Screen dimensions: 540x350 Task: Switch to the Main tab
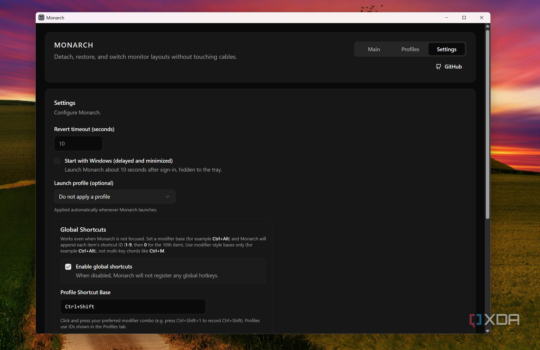(374, 49)
